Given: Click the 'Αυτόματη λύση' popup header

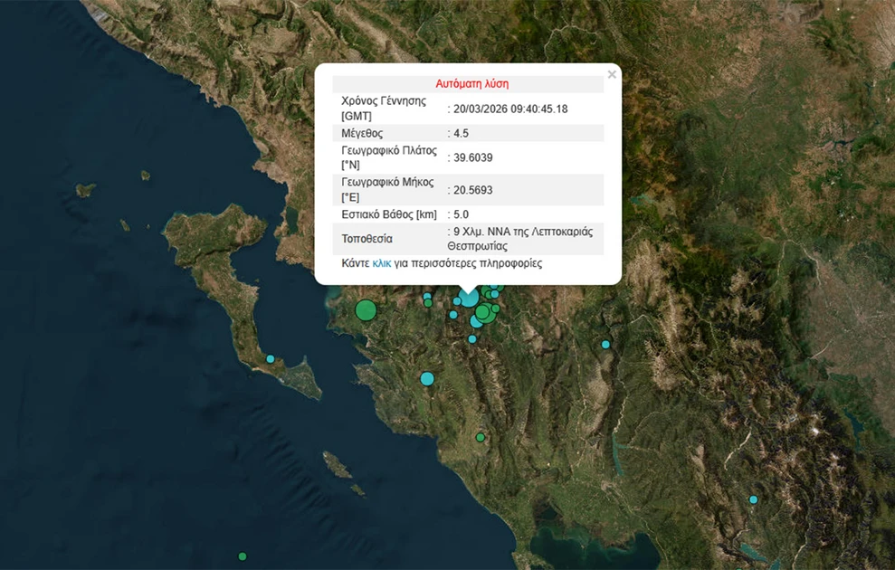Looking at the screenshot, I should (471, 83).
